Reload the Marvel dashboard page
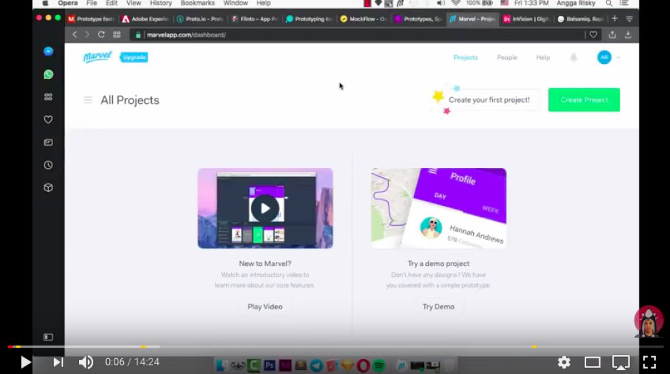Image resolution: width=670 pixels, height=374 pixels. click(101, 35)
